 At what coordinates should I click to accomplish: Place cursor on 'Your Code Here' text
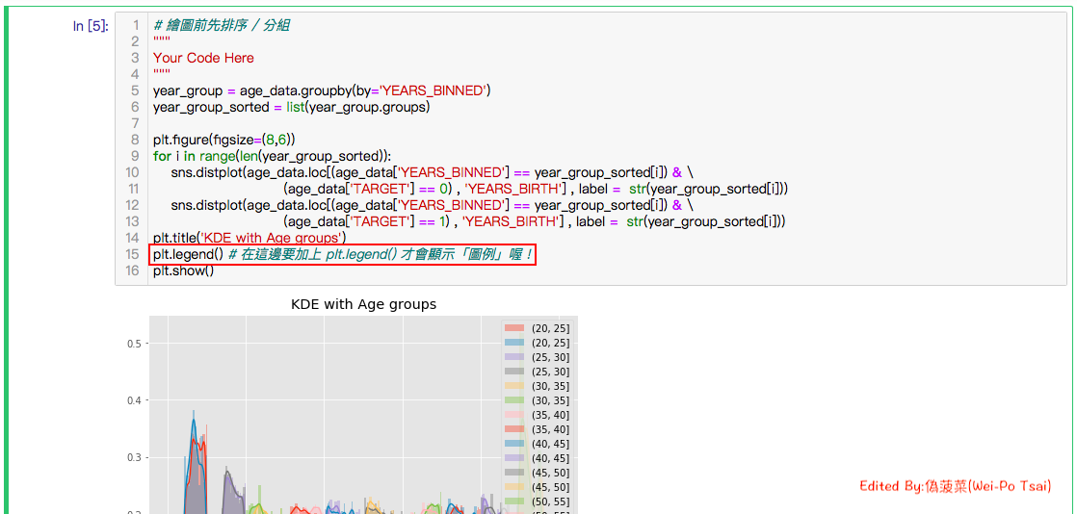tap(203, 58)
